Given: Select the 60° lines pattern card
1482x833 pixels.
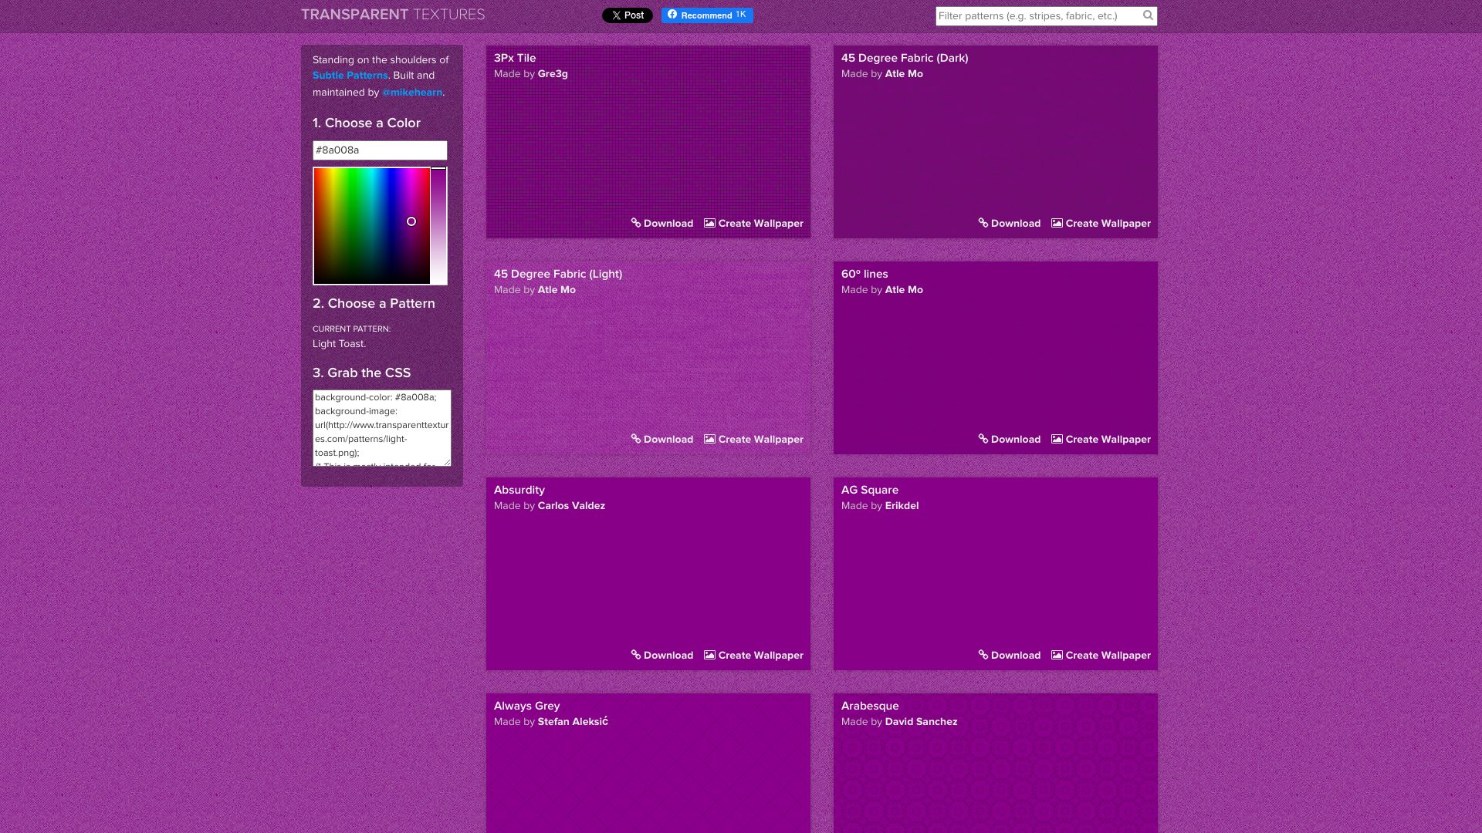Looking at the screenshot, I should point(996,358).
